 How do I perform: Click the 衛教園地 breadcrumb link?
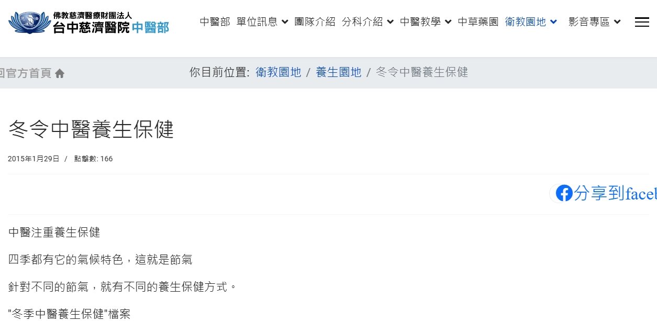coord(278,72)
